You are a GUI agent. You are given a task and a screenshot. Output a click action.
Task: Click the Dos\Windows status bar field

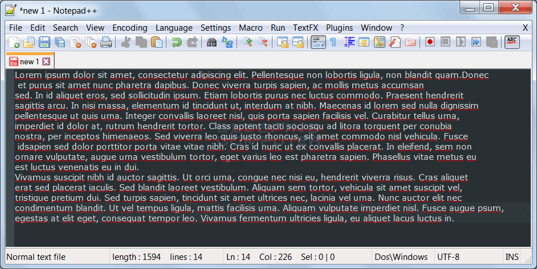(401, 257)
